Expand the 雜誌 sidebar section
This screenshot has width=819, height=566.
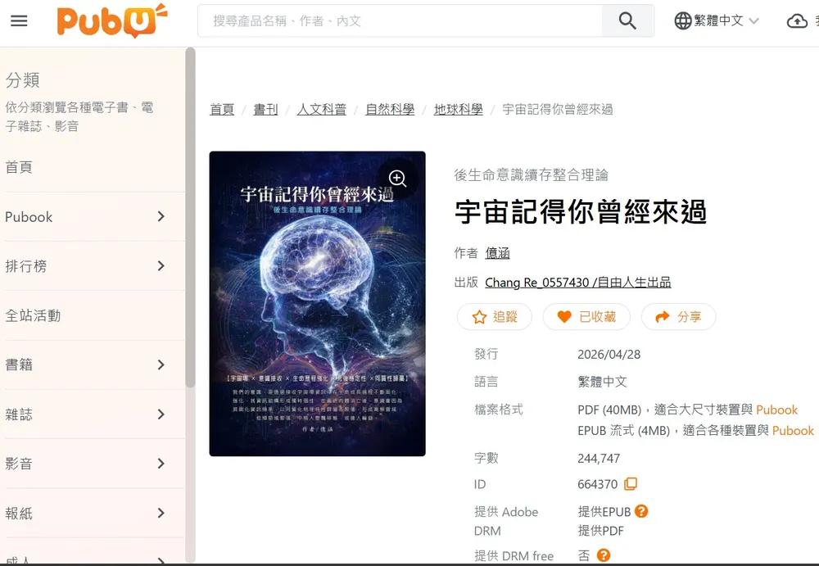click(85, 414)
